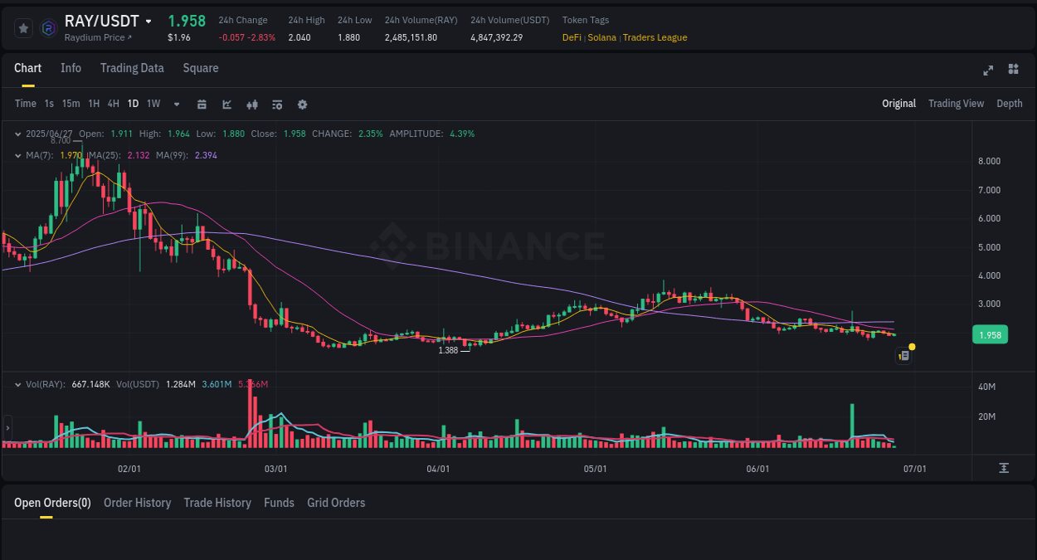Expand the chart to fullscreen
Image resolution: width=1037 pixels, height=560 pixels.
[x=988, y=71]
